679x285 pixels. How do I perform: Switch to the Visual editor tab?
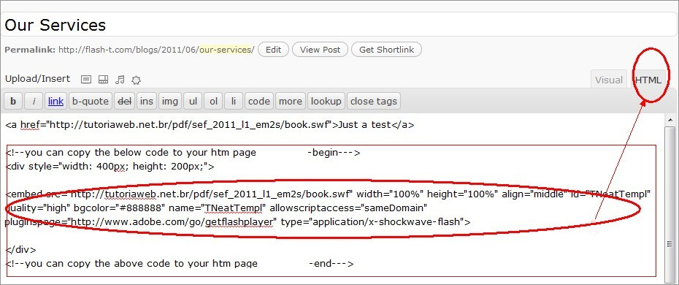coord(609,80)
